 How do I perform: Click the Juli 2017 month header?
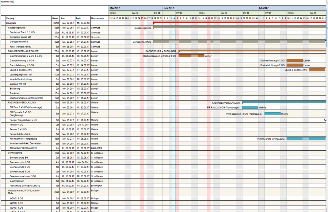(264, 8)
